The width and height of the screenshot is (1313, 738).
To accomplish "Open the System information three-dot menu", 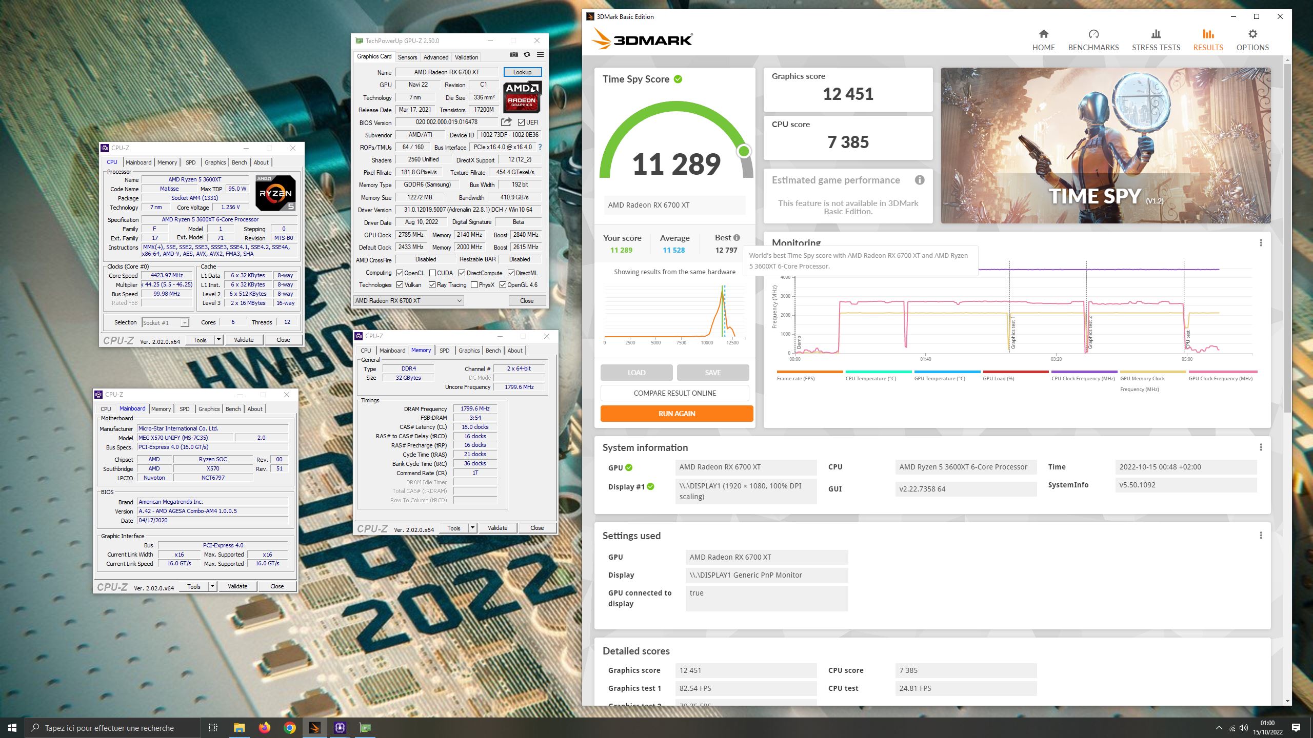I will (x=1261, y=447).
